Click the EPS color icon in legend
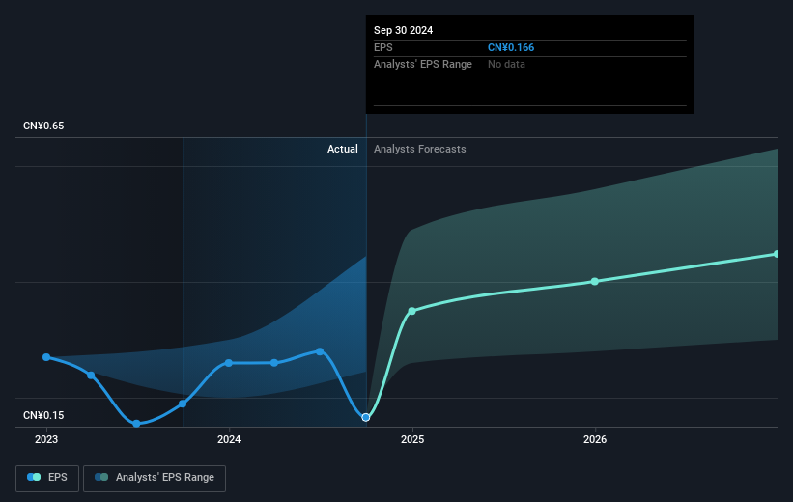The width and height of the screenshot is (793, 502). [x=34, y=477]
